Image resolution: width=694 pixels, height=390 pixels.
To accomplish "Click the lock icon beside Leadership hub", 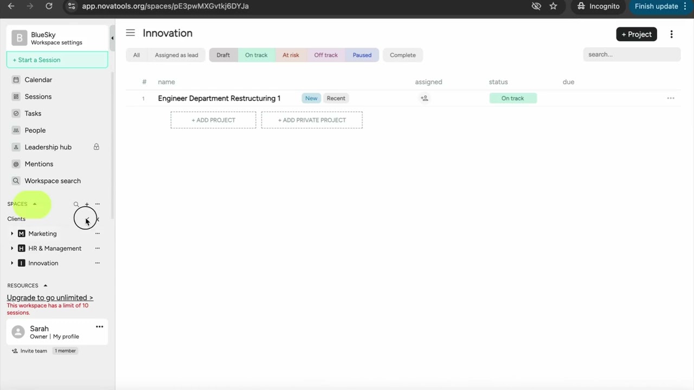I will [97, 147].
